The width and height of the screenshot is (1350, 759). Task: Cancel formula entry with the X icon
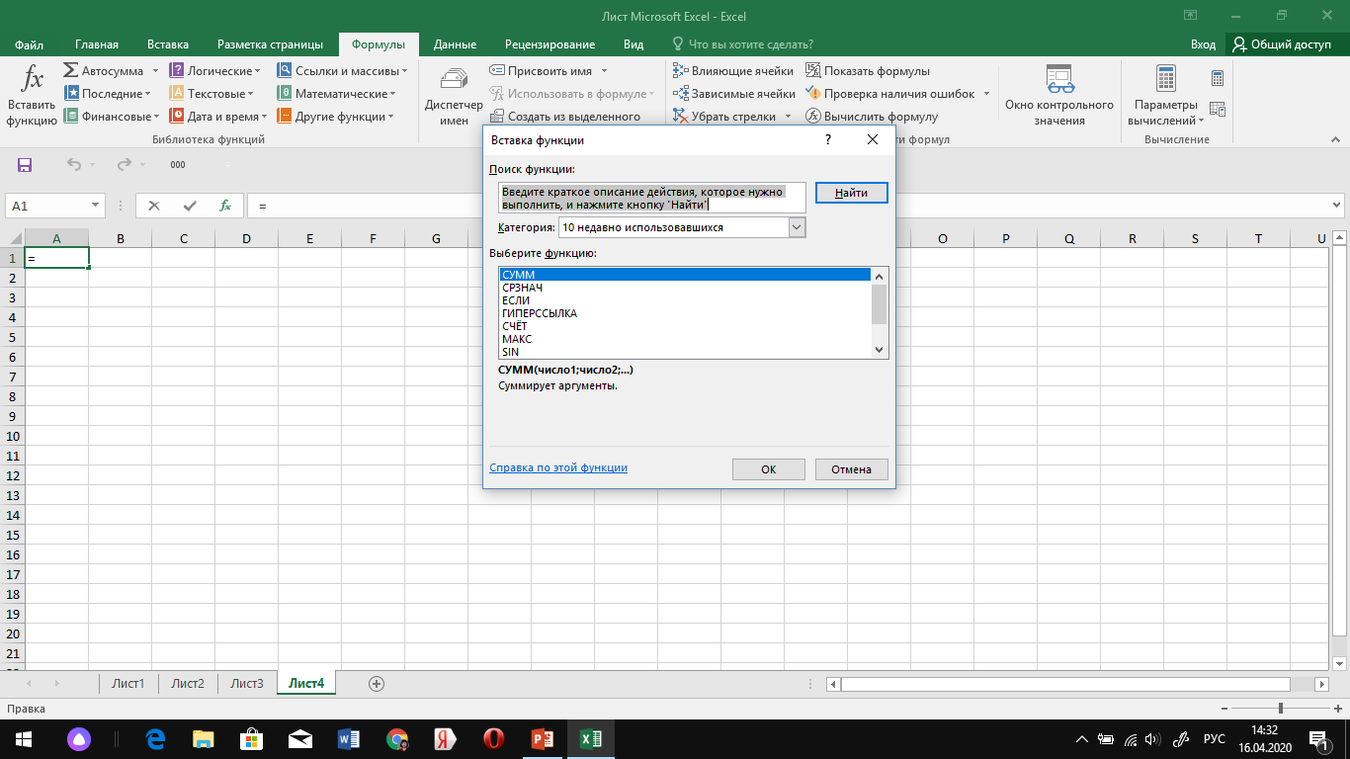[x=153, y=206]
